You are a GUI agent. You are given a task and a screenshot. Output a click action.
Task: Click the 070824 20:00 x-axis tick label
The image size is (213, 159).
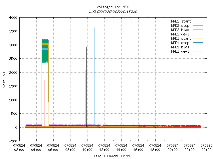(x=172, y=148)
